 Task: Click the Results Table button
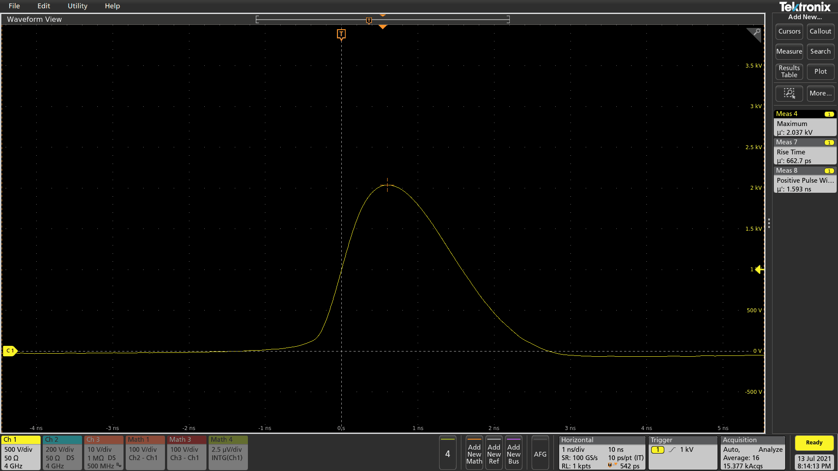tap(789, 72)
